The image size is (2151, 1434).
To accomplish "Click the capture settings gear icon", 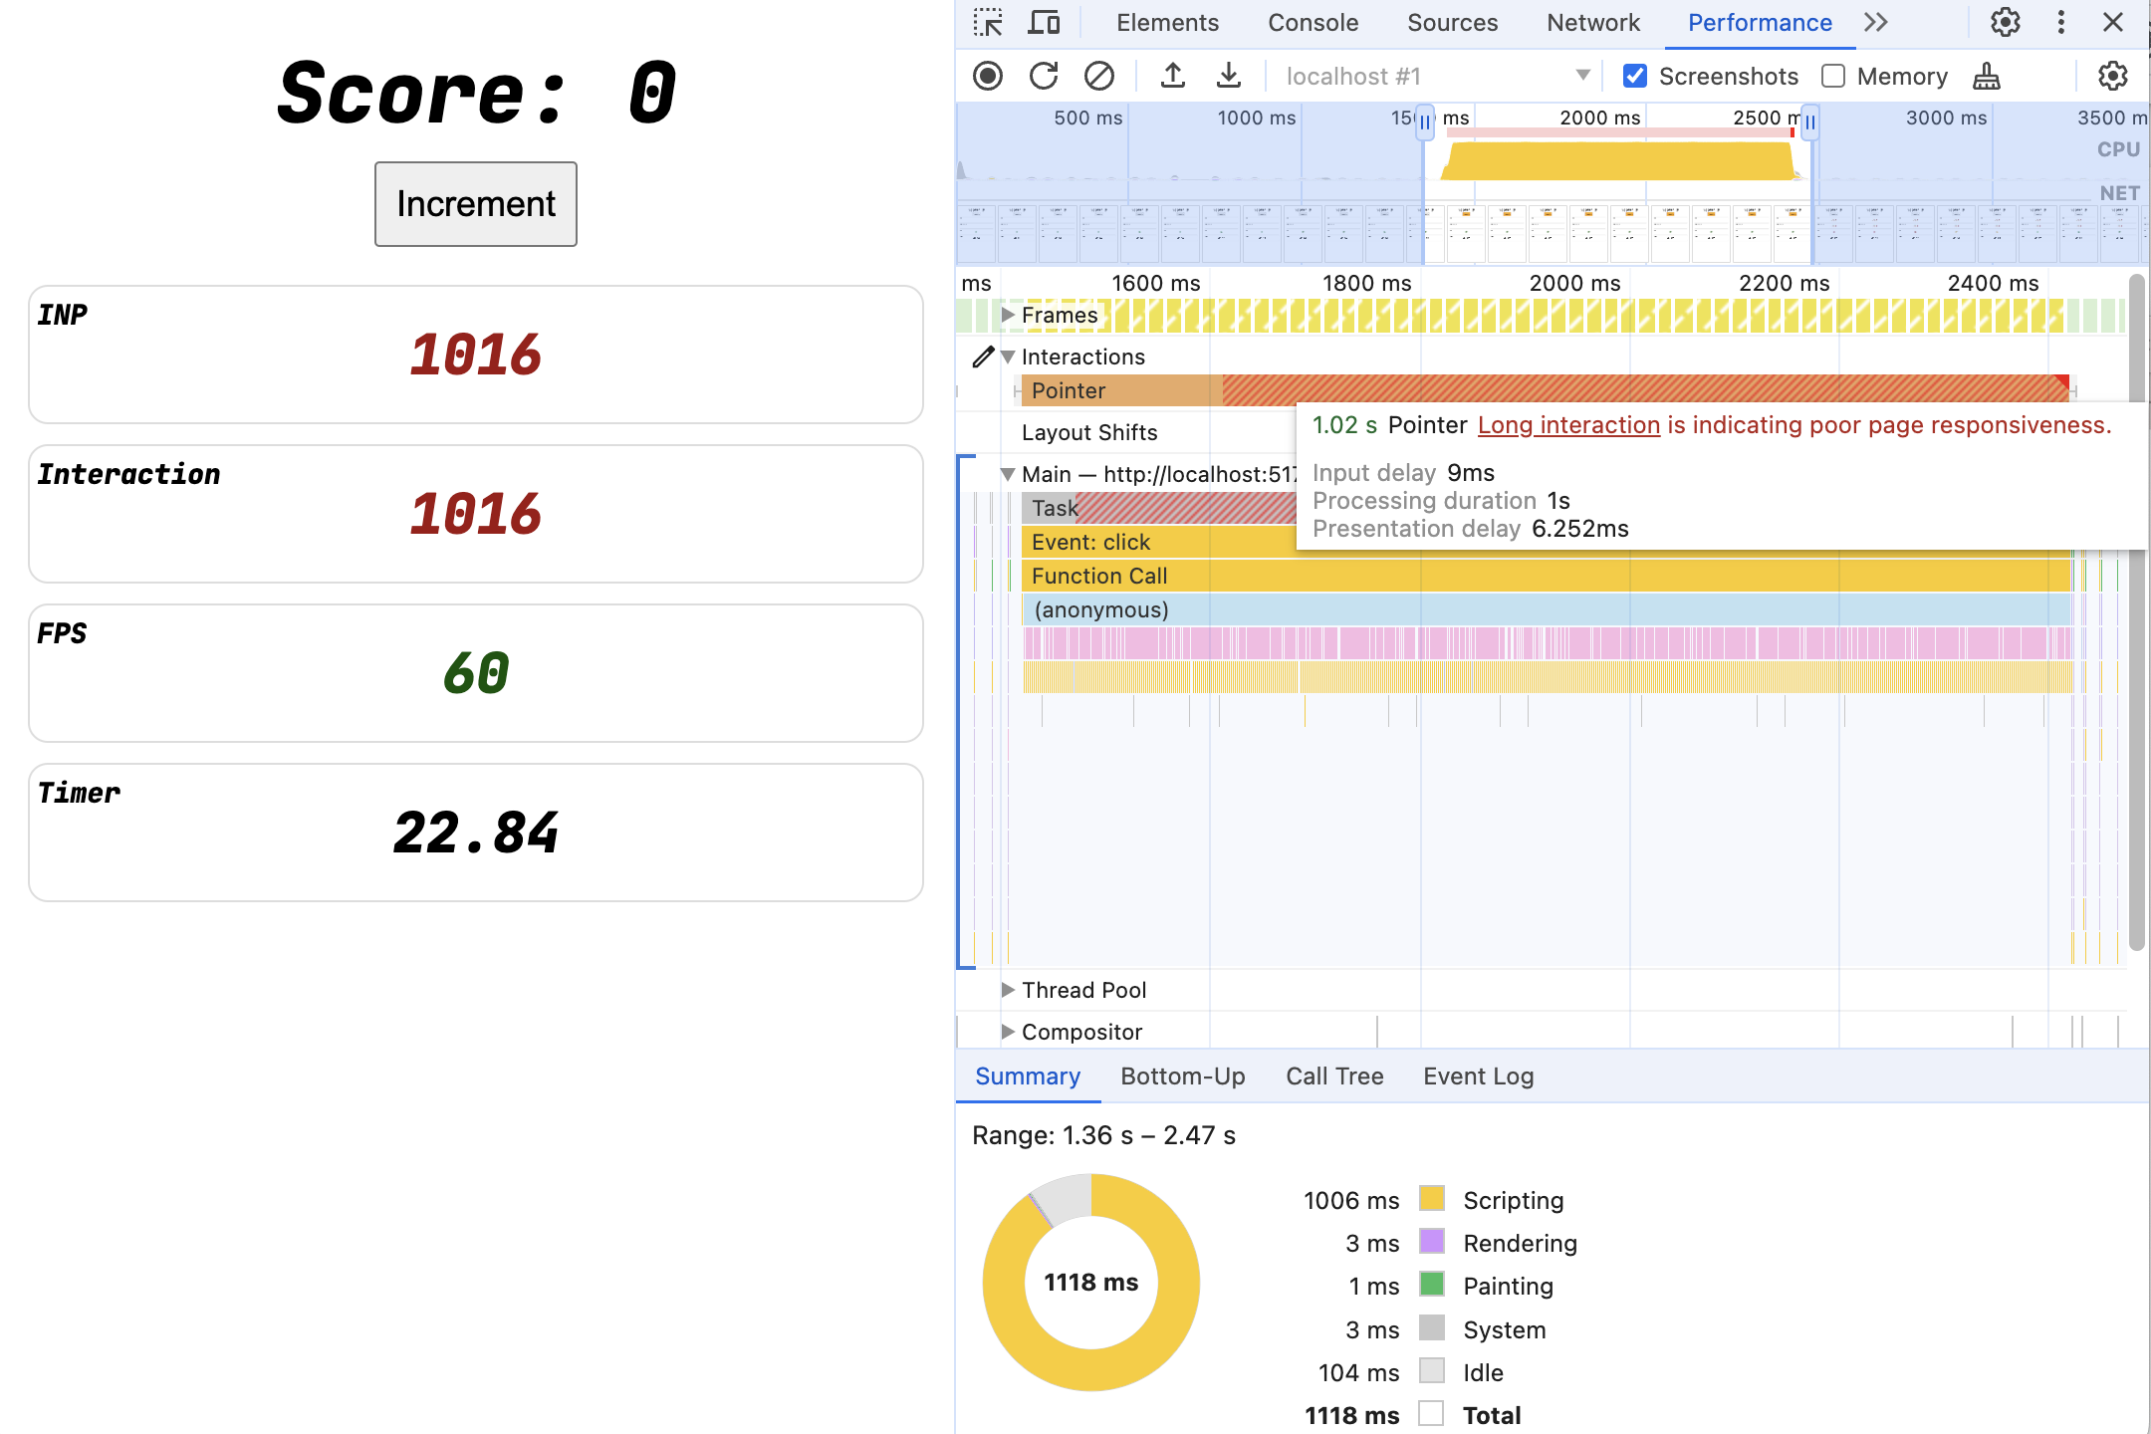I will tap(2116, 76).
